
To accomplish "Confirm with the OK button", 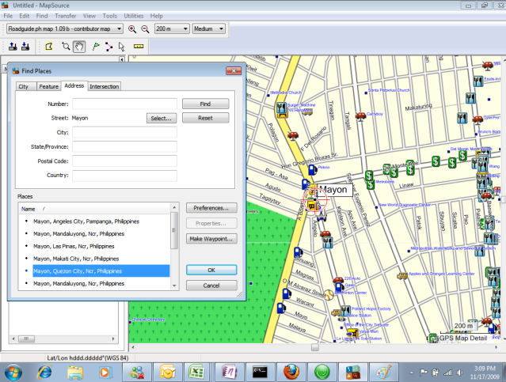I will click(x=211, y=270).
